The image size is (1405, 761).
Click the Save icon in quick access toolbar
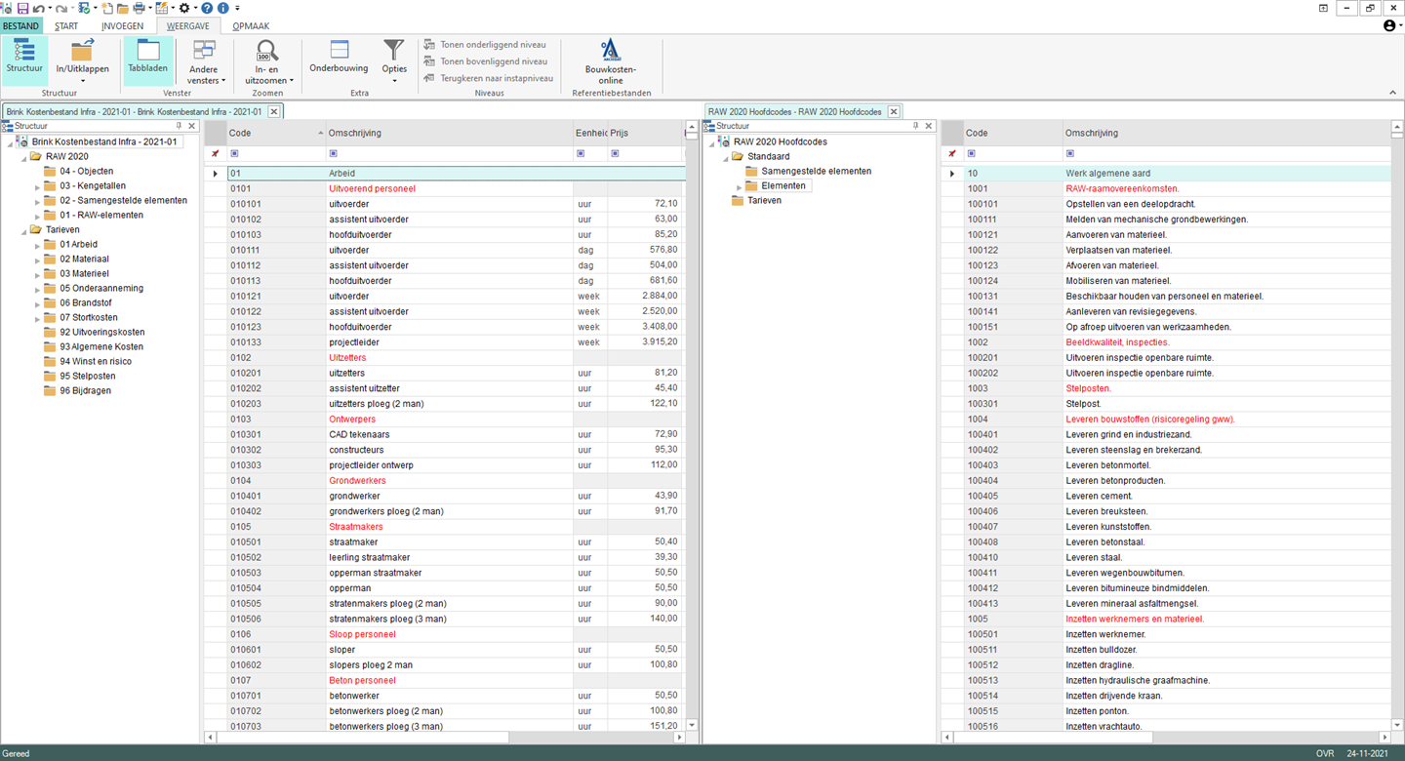22,8
